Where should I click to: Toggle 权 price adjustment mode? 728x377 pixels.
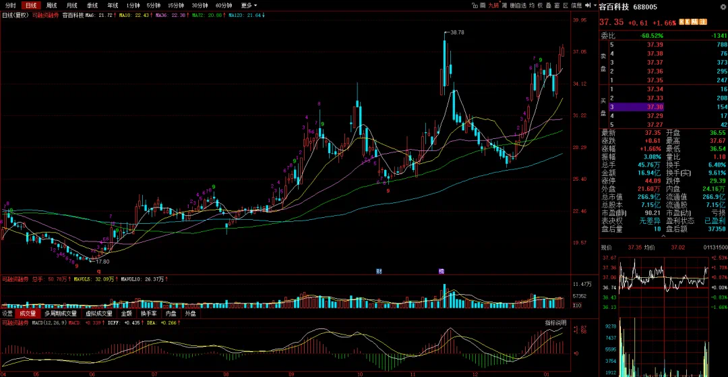[x=540, y=5]
